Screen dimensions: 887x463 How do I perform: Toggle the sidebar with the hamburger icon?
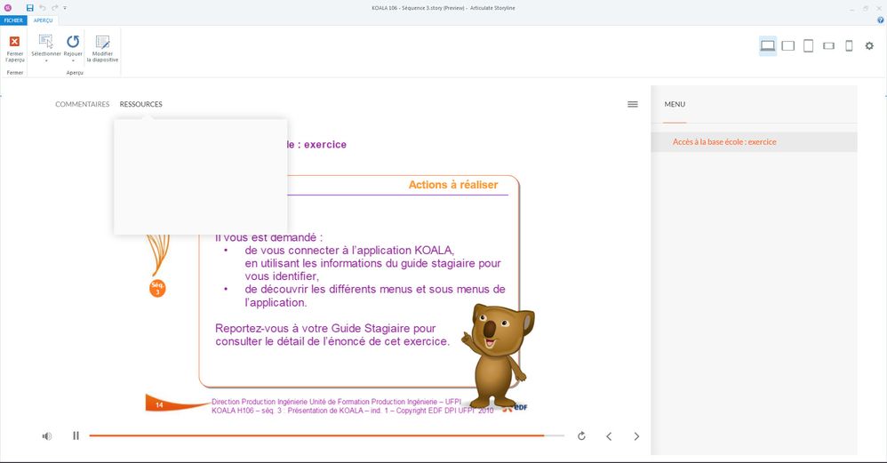click(633, 104)
